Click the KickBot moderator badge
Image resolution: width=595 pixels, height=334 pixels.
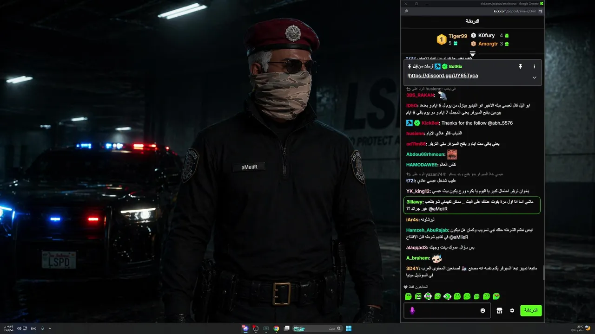click(409, 123)
